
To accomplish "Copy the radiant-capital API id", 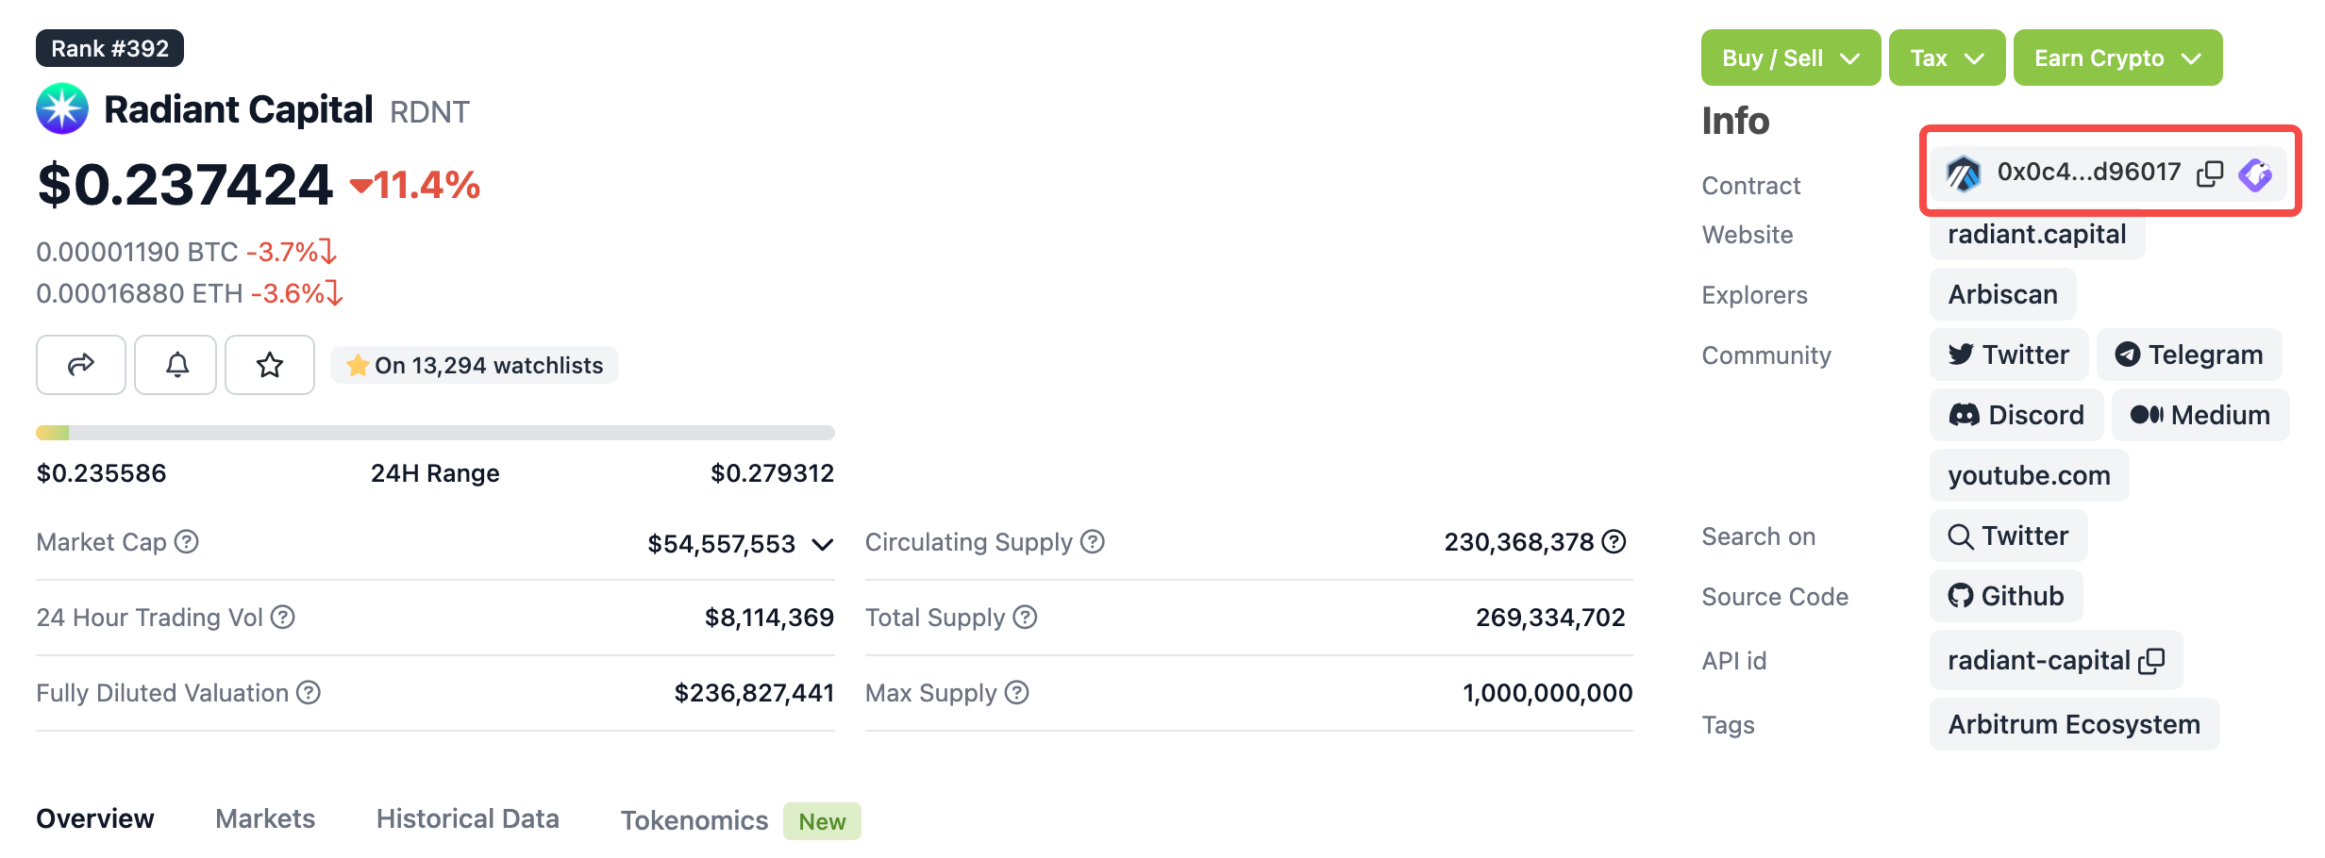I will (x=2152, y=661).
